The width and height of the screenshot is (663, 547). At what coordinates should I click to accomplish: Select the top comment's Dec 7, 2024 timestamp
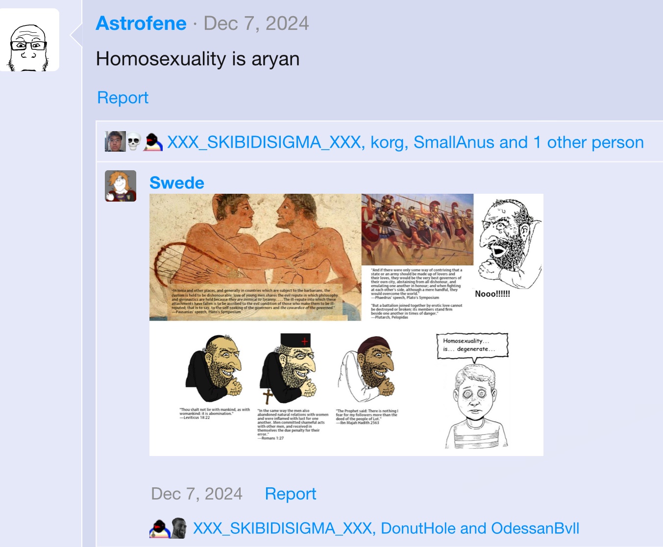256,23
